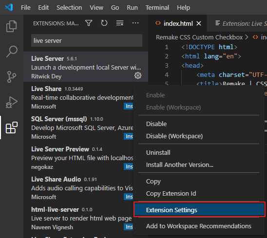Open the Search view in the activity bar
The height and width of the screenshot is (238, 267).
12,52
